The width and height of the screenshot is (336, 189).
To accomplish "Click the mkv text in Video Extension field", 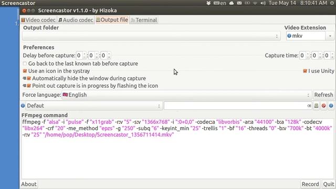I will pos(297,36).
